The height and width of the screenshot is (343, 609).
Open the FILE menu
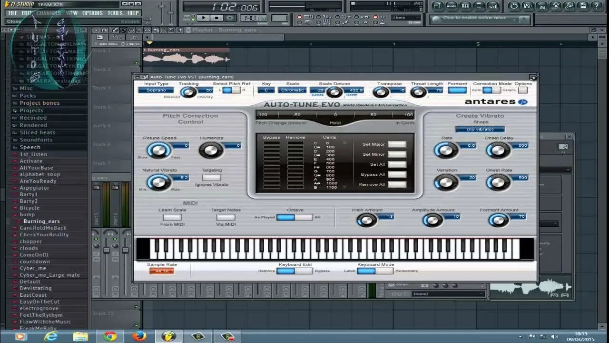coord(12,13)
